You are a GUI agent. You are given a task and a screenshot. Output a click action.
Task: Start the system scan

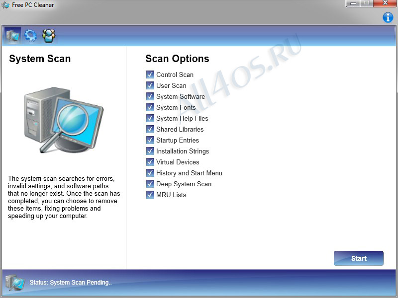pyautogui.click(x=359, y=258)
